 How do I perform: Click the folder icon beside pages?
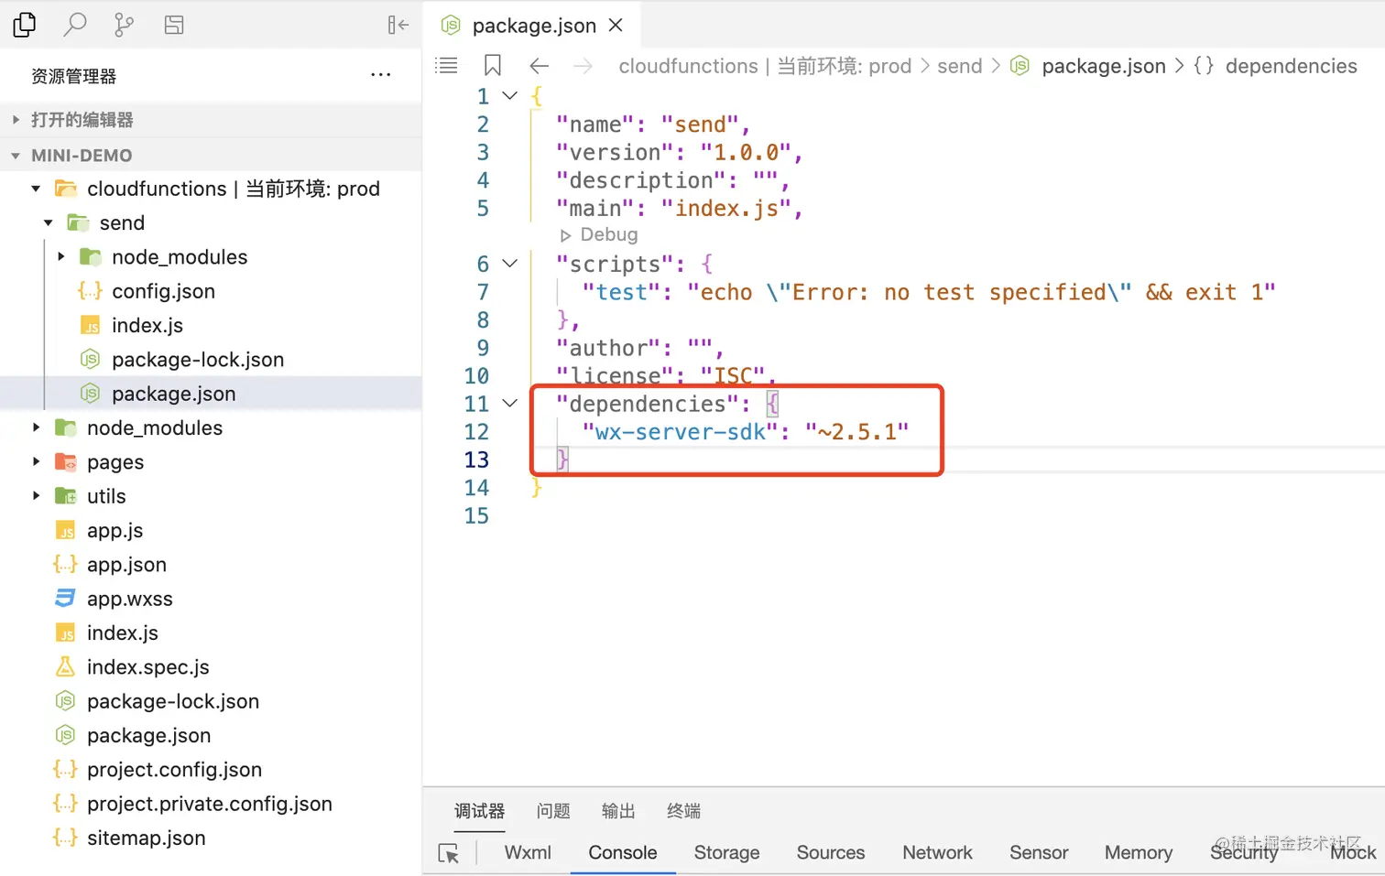(65, 462)
